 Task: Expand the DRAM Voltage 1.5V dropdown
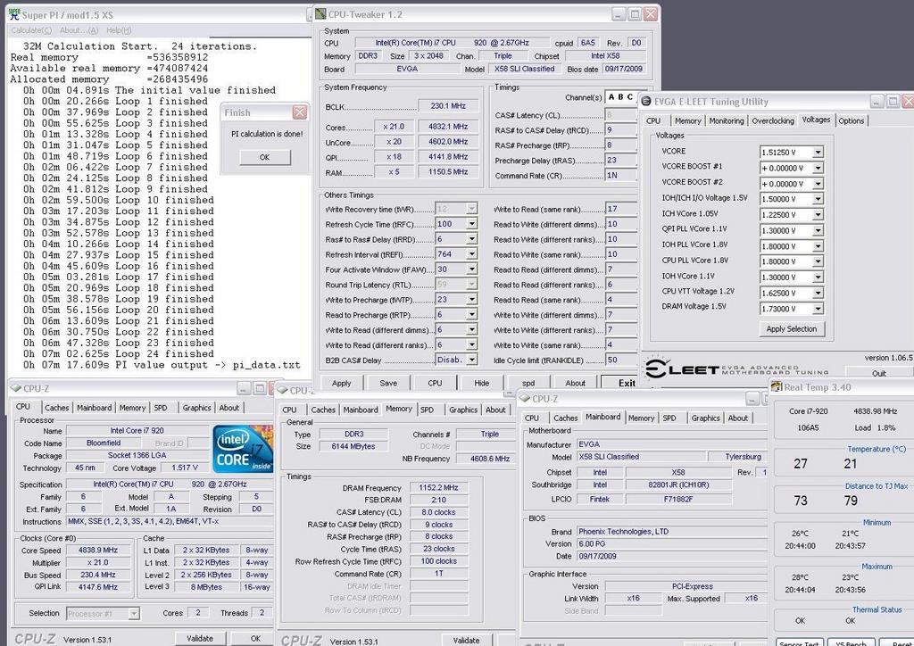[818, 310]
